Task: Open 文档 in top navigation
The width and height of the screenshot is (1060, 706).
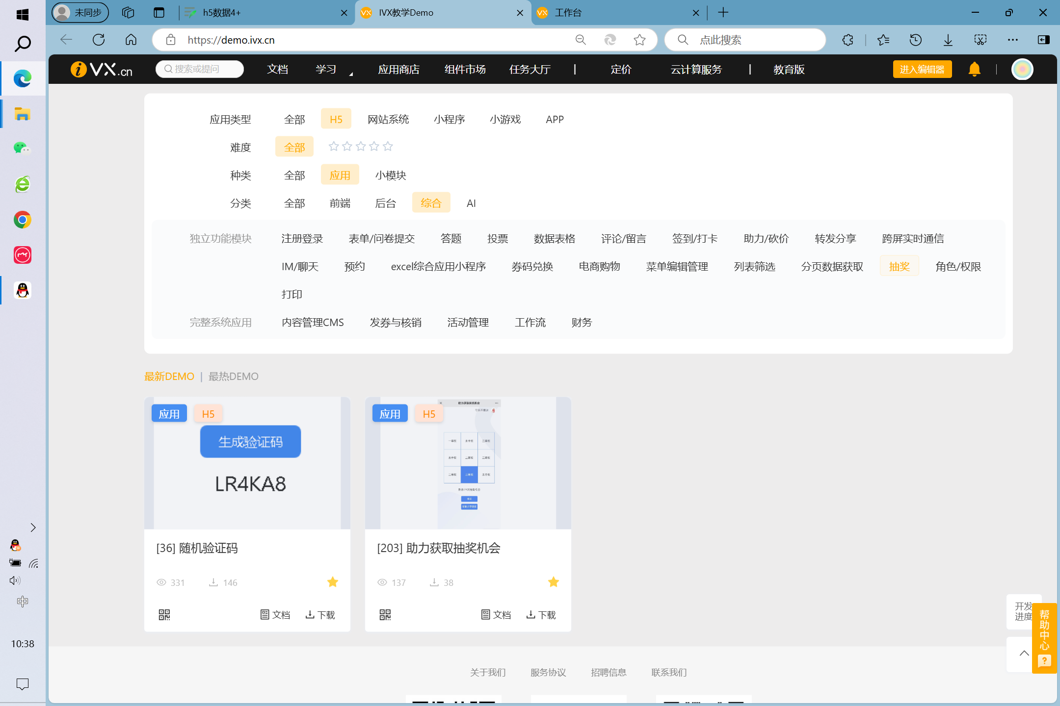Action: pyautogui.click(x=277, y=69)
